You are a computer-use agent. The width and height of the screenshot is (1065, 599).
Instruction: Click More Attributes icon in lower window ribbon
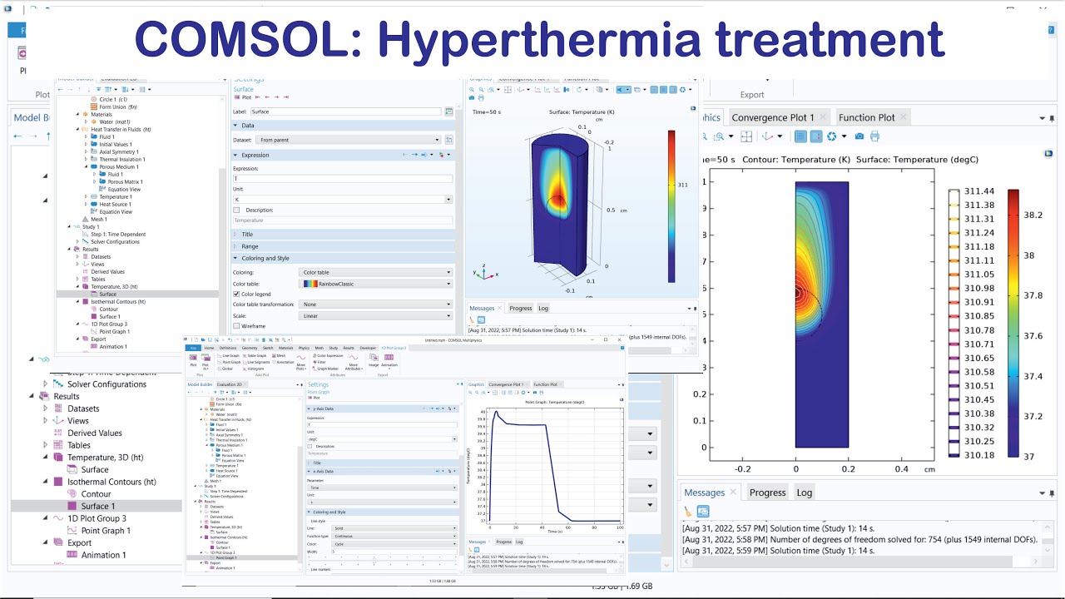(354, 358)
